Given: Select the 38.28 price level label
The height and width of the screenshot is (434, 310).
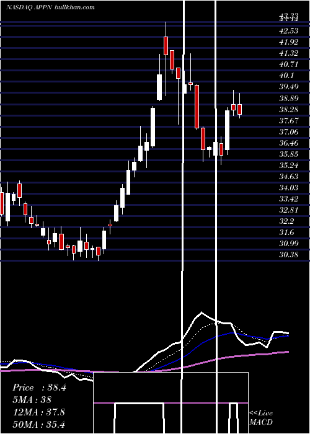Looking at the screenshot, I should [289, 110].
